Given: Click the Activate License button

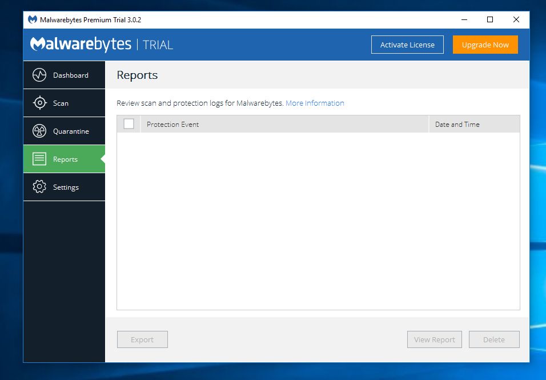Looking at the screenshot, I should click(407, 45).
